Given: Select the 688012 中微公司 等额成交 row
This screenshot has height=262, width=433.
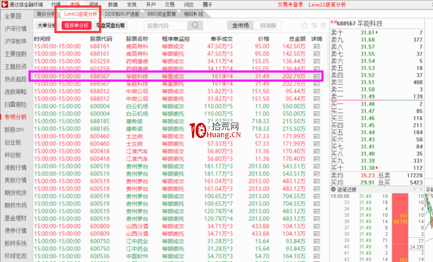Looking at the screenshot, I should pyautogui.click(x=178, y=92).
